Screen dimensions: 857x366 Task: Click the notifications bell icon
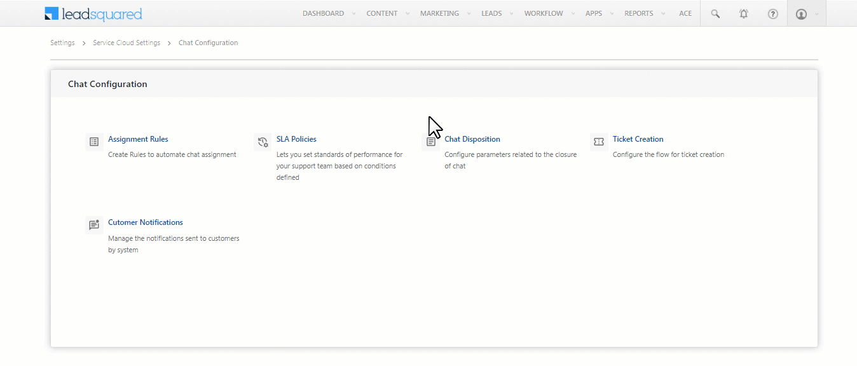(743, 13)
